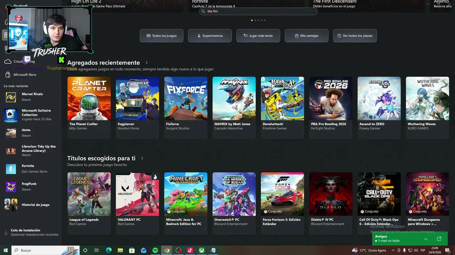
Task: Show hidden system tray icons
Action: (x=393, y=250)
